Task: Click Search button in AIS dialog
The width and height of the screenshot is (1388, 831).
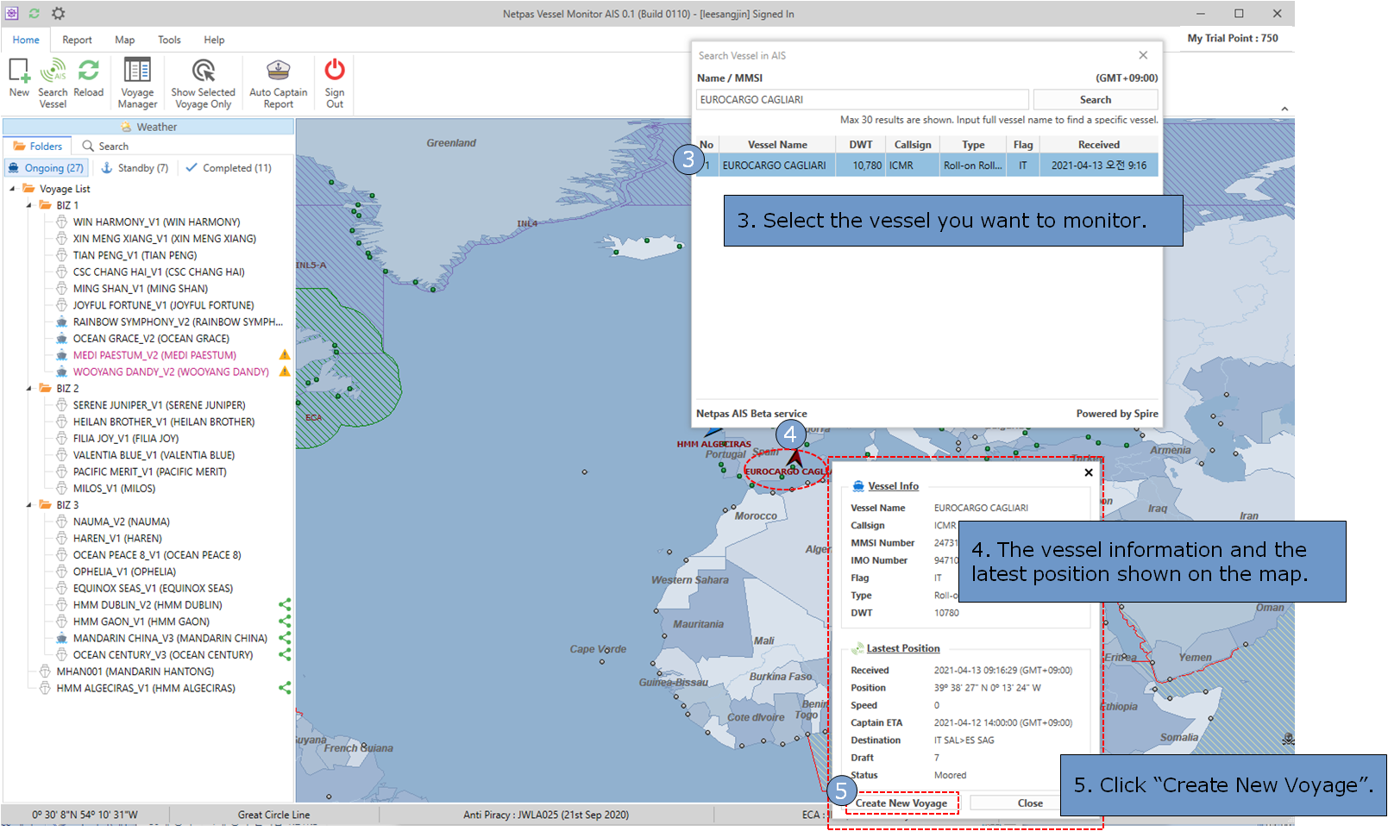Action: (x=1095, y=100)
